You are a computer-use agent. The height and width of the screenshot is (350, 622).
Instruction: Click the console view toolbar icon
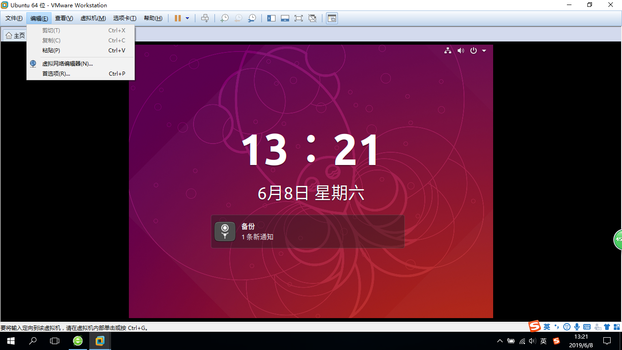[332, 18]
